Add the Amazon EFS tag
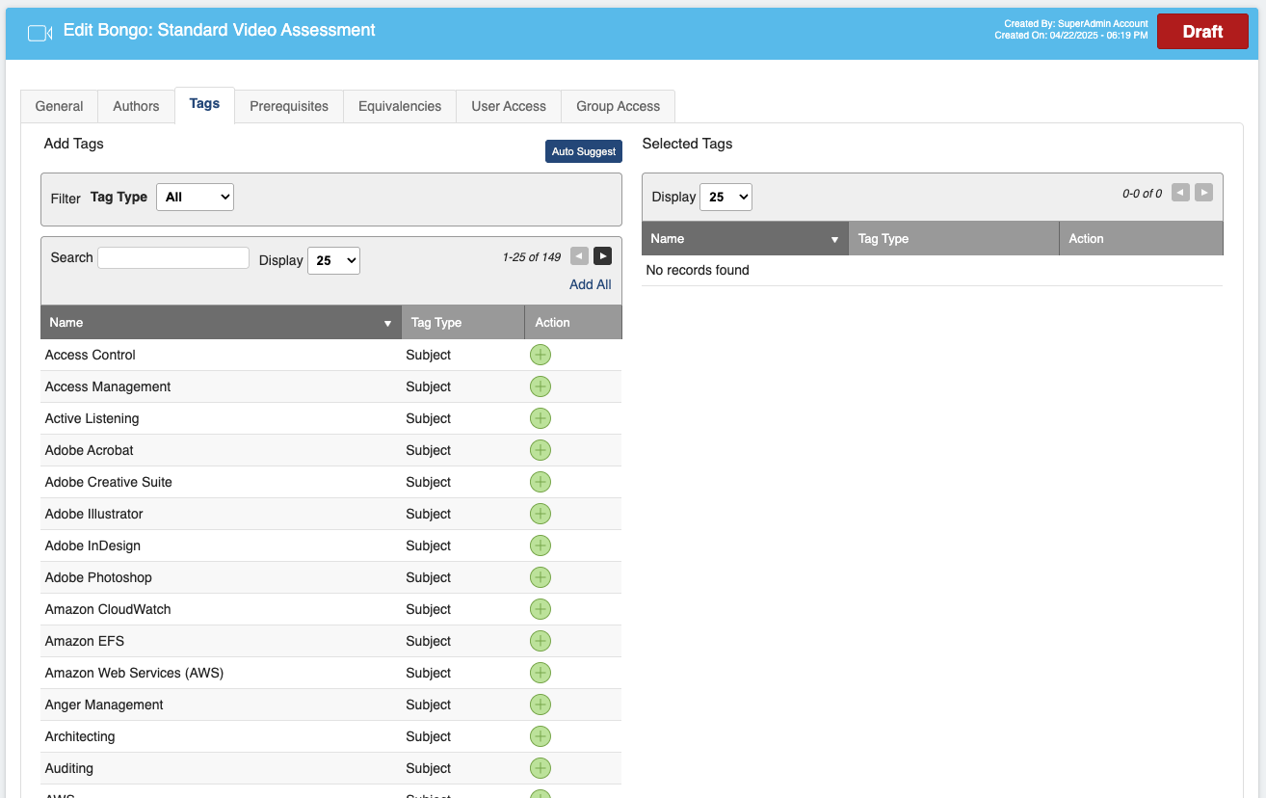The height and width of the screenshot is (798, 1266). [x=541, y=641]
